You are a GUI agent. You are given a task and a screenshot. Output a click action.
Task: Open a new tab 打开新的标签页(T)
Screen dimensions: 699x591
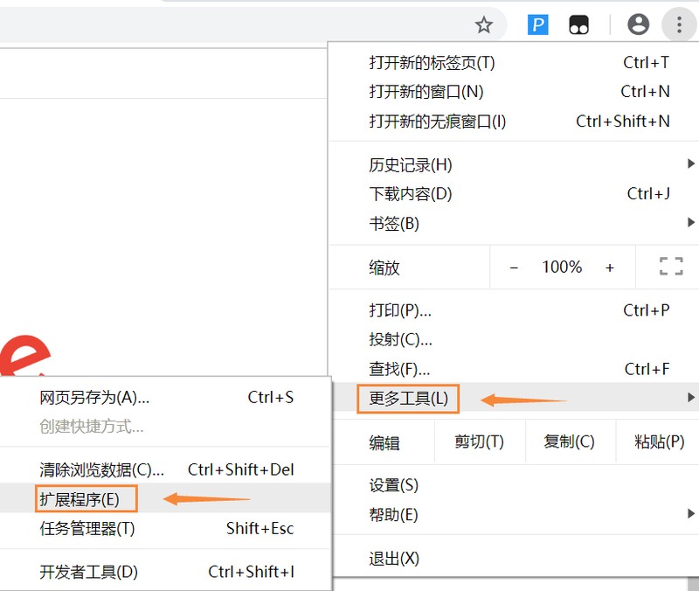[514, 62]
